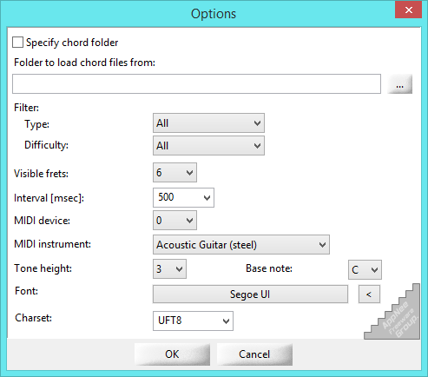
Task: Enable the Specify chord folder checkbox
Action: (x=17, y=43)
